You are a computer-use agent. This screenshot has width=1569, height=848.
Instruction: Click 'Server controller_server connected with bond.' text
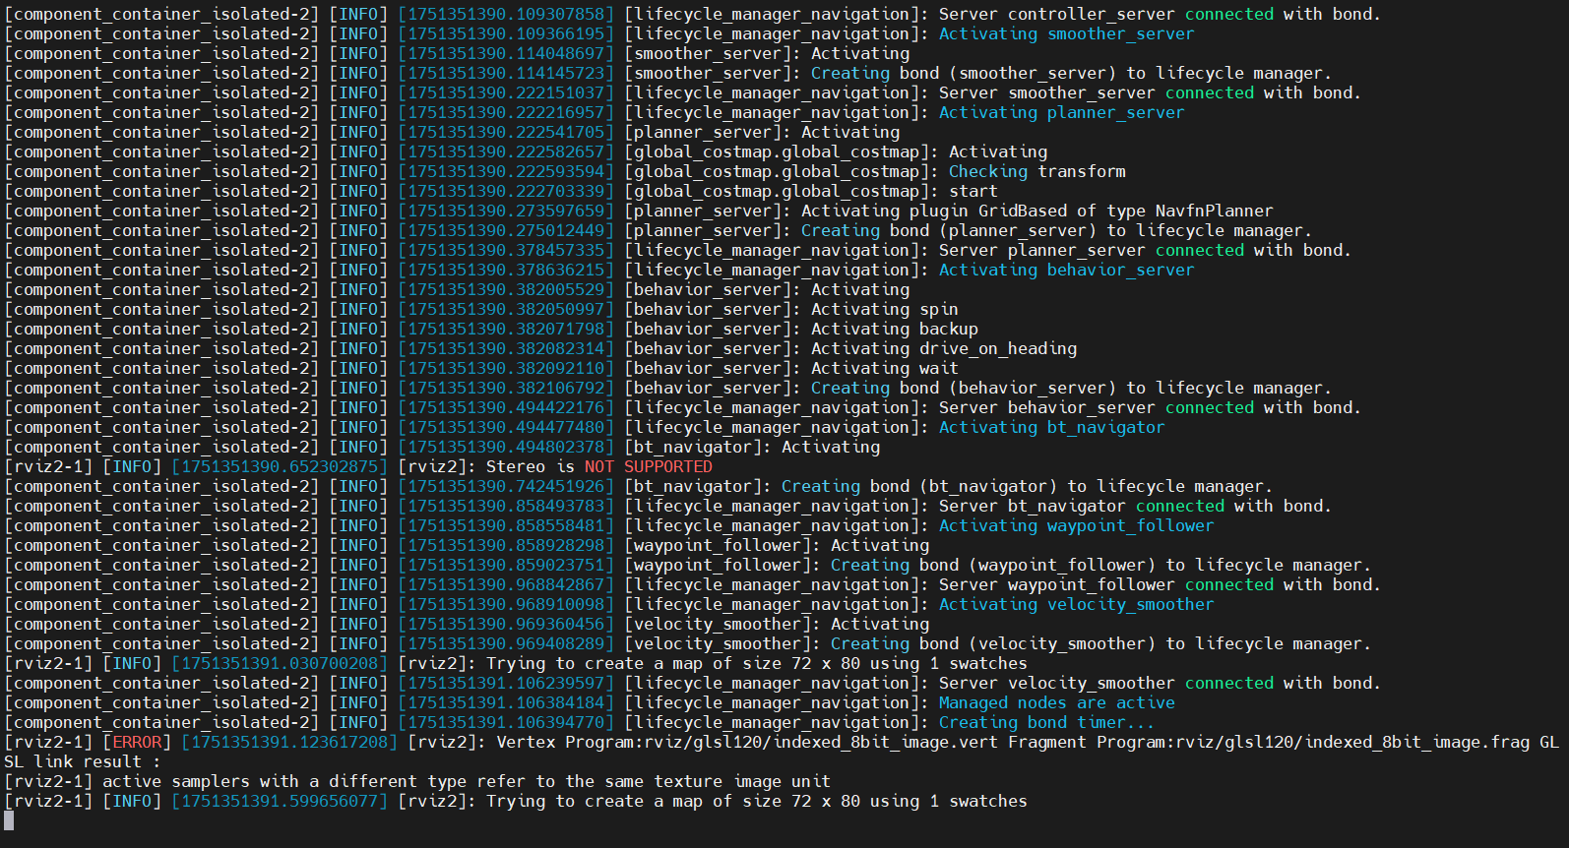tap(1160, 14)
